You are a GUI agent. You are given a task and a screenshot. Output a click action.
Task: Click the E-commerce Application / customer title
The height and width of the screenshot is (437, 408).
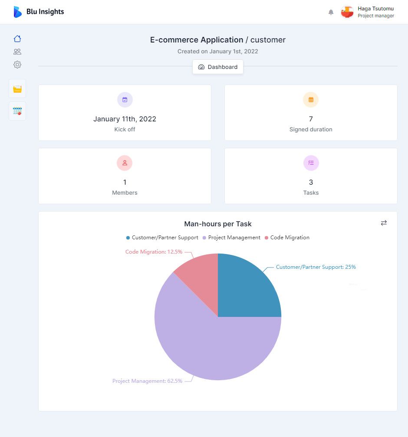(218, 40)
